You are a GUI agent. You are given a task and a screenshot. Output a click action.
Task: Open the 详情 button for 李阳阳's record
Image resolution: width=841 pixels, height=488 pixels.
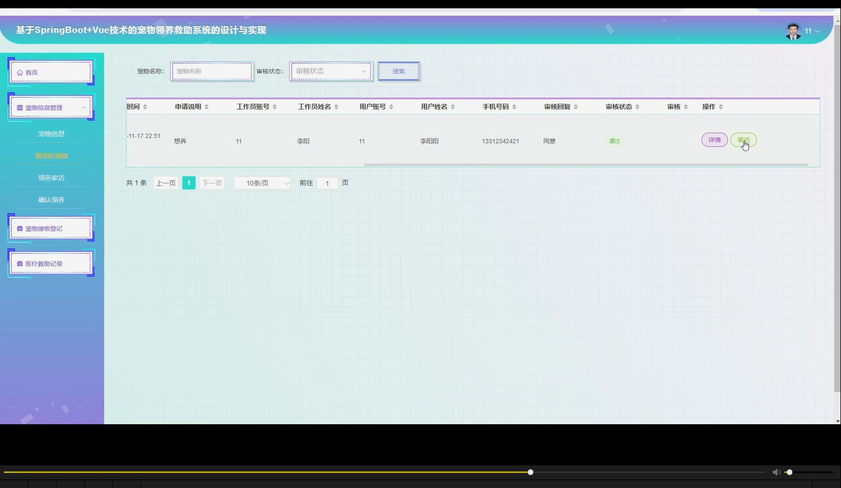pos(714,140)
